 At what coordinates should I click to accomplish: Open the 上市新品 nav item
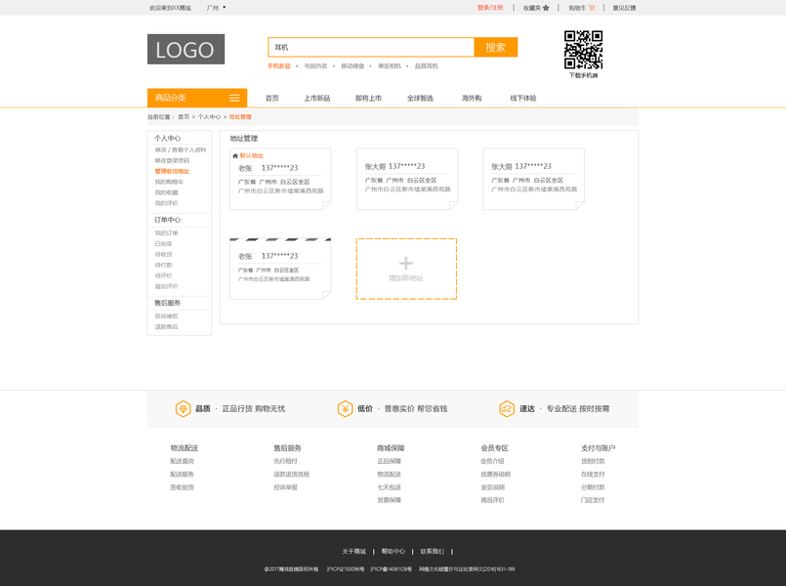click(x=316, y=99)
